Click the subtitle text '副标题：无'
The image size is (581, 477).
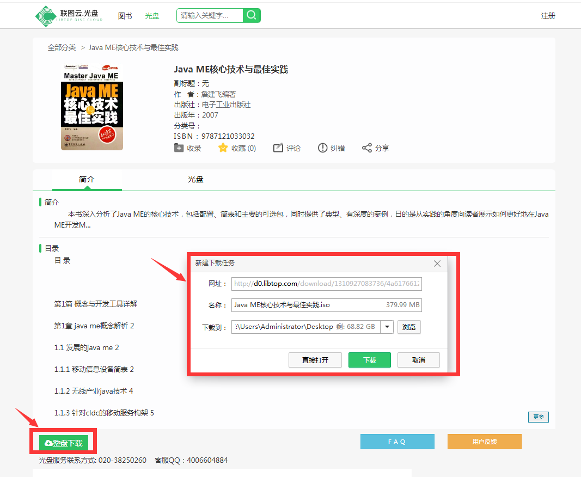tap(192, 84)
